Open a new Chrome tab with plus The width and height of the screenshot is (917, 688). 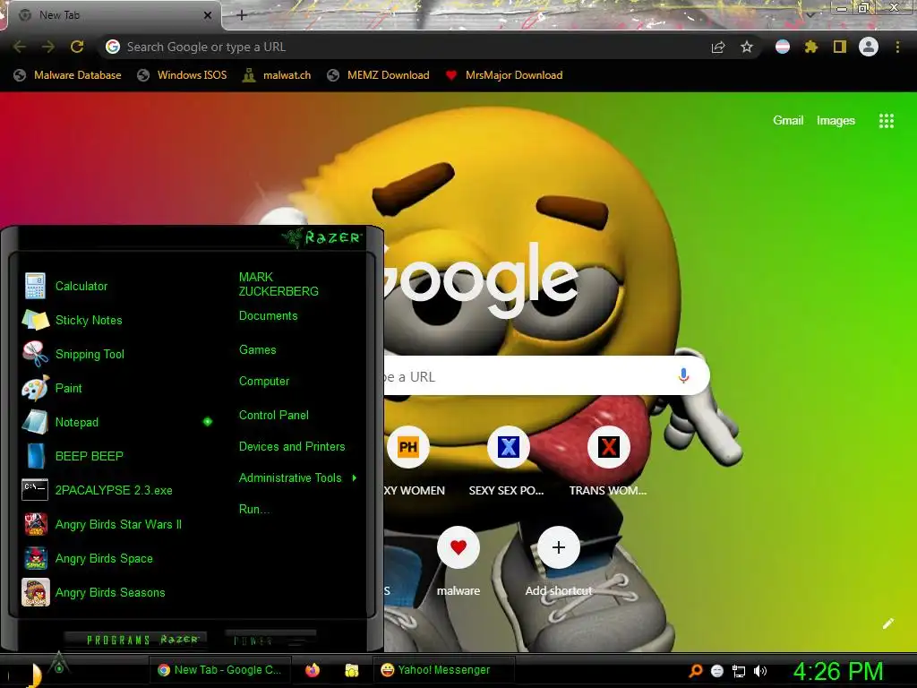click(x=242, y=15)
